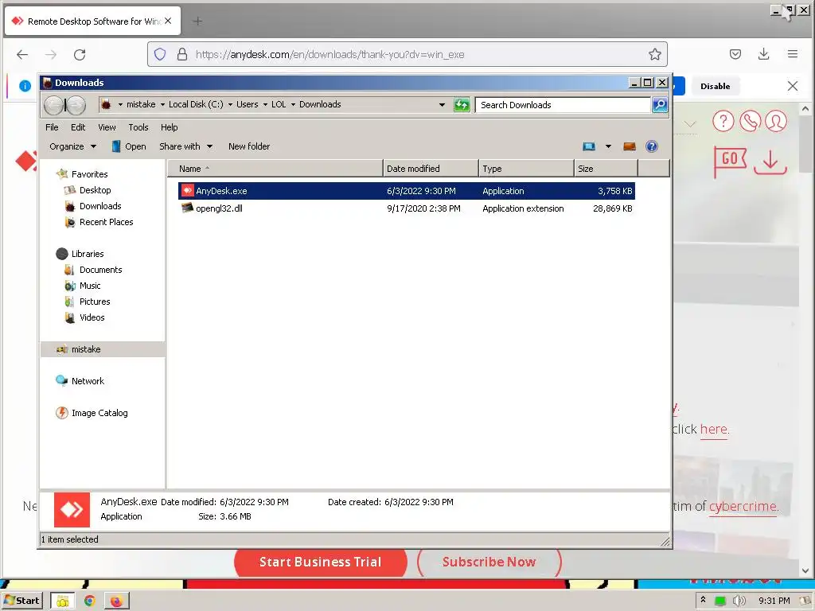The height and width of the screenshot is (611, 815).
Task: Save page to Pocket icon
Action: (x=735, y=54)
